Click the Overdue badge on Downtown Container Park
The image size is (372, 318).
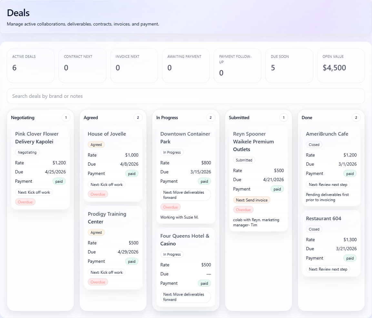click(x=171, y=207)
